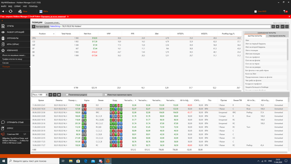291x164 pixels.
Task: Click Сохранить отчет link
Action: tap(52, 22)
